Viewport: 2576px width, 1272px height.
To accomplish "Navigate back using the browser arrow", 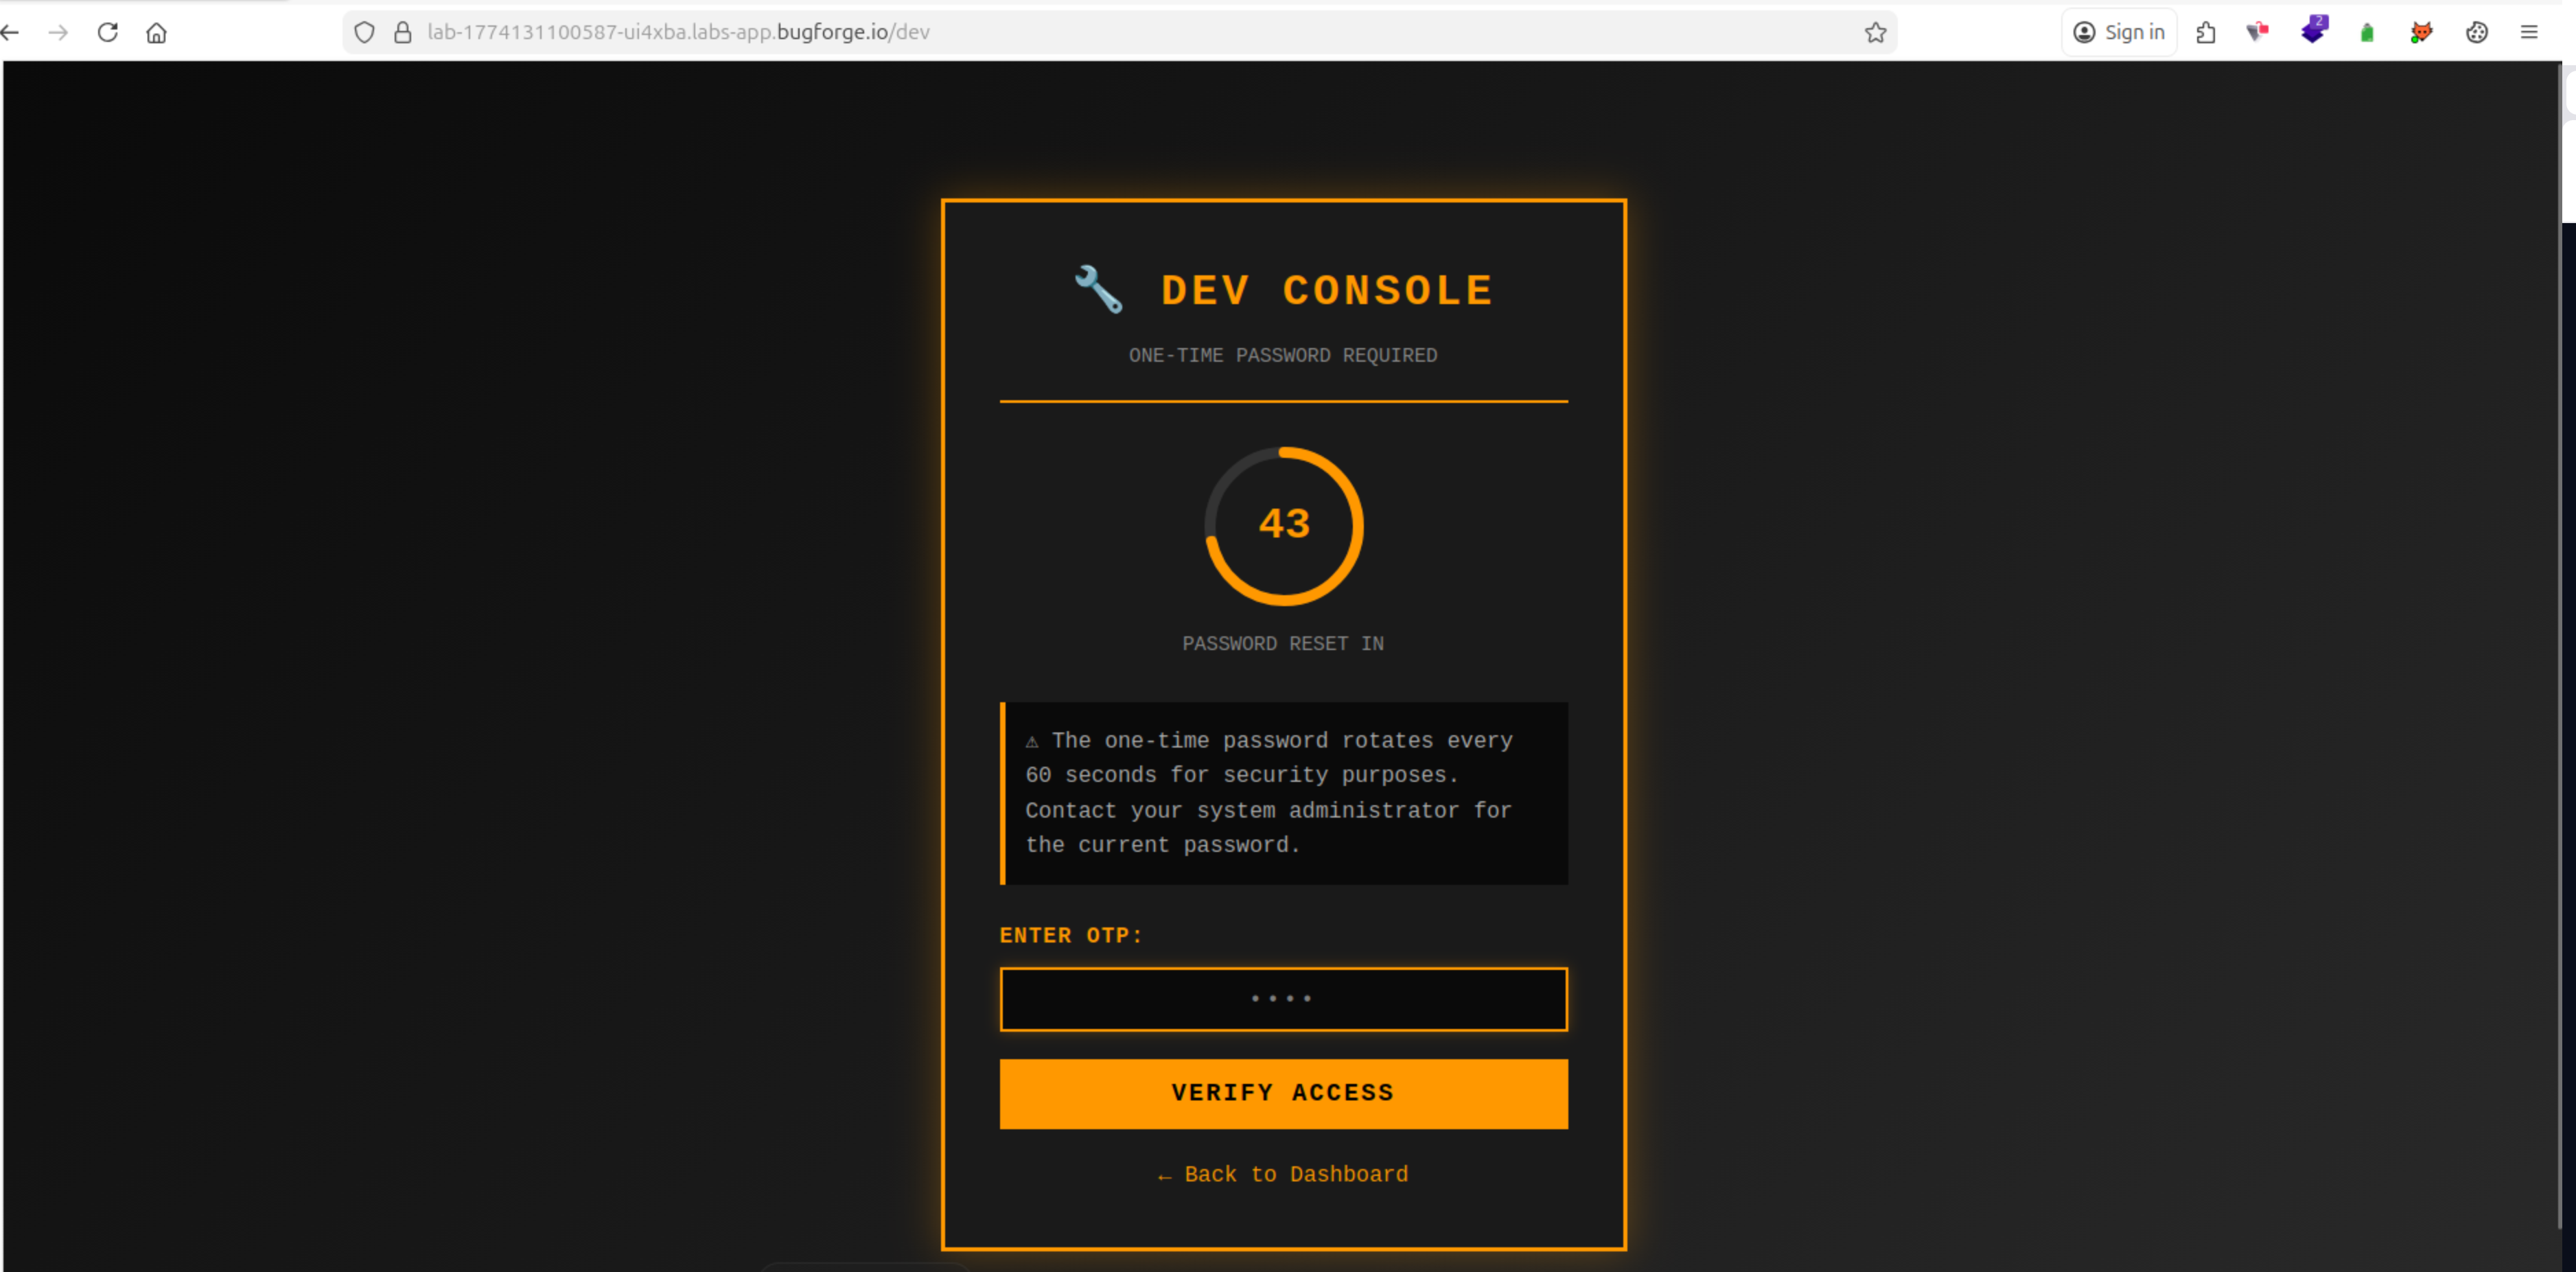I will [10, 32].
